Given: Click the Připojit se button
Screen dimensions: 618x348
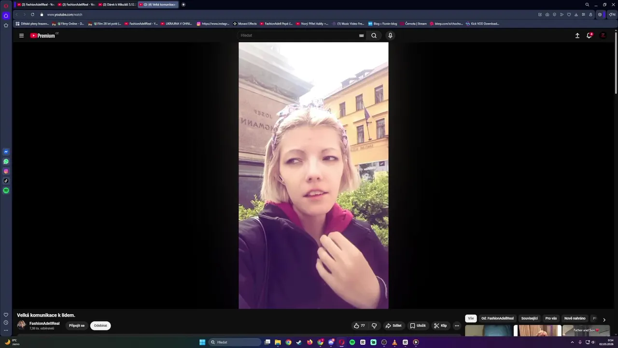Looking at the screenshot, I should (77, 326).
